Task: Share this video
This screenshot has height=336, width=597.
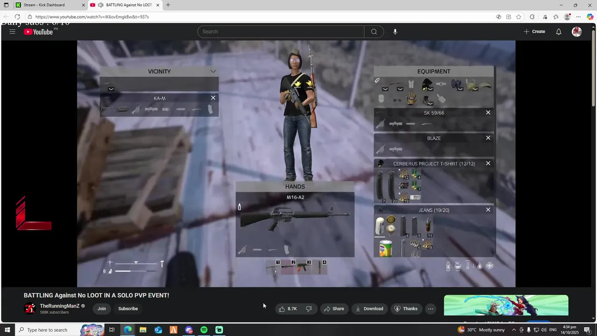Action: tap(334, 308)
